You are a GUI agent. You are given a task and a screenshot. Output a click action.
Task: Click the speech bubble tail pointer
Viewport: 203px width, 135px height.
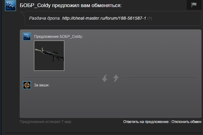pyautogui.click(x=22, y=14)
